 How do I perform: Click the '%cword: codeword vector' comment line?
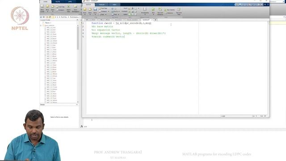tap(108, 37)
